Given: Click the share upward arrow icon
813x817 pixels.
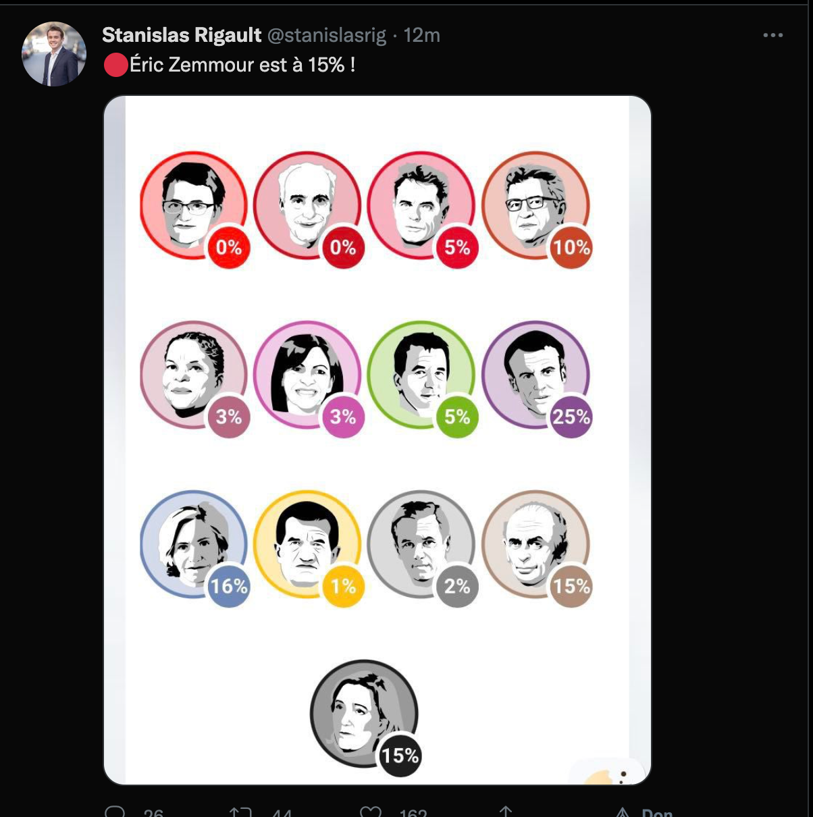Looking at the screenshot, I should [505, 812].
